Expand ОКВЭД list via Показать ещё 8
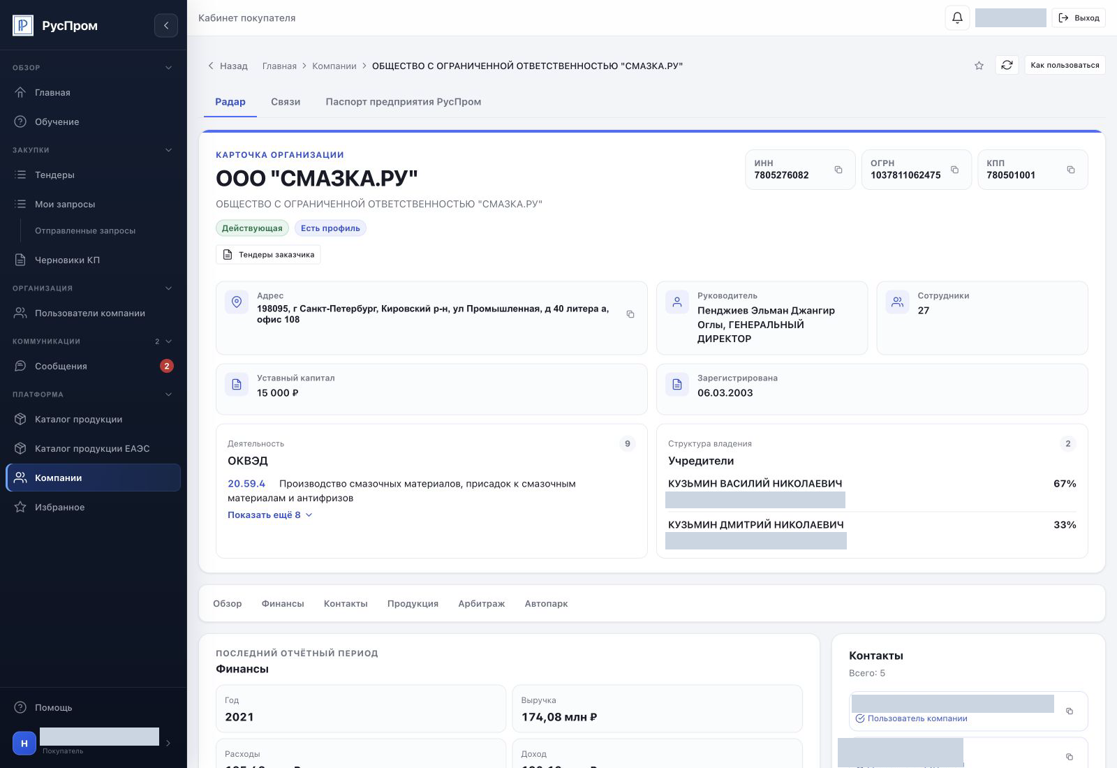1117x768 pixels. tap(269, 515)
